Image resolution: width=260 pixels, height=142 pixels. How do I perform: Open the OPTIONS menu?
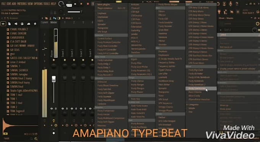coord(38,4)
